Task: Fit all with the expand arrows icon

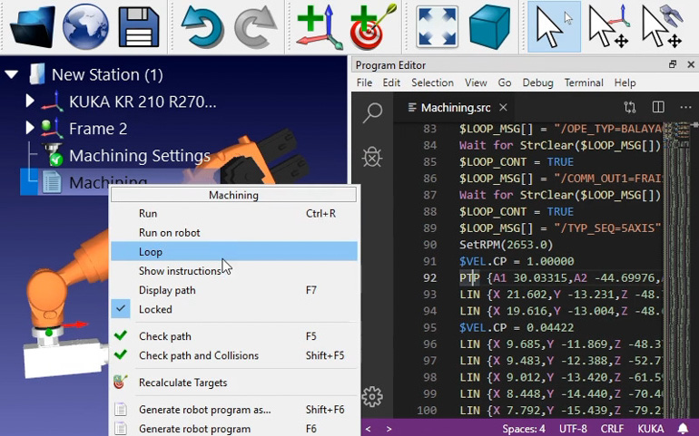Action: (x=437, y=26)
